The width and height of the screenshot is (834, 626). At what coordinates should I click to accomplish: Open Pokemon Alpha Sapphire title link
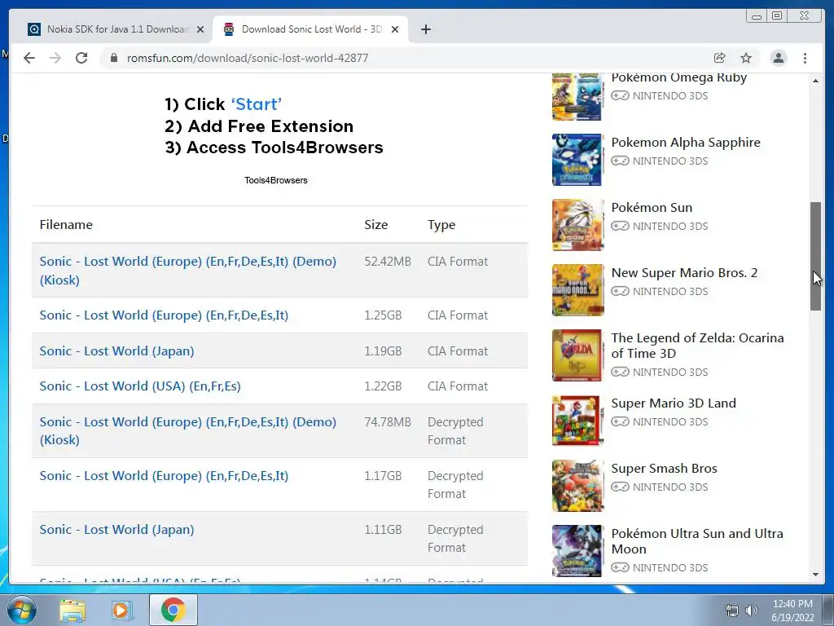click(x=686, y=143)
